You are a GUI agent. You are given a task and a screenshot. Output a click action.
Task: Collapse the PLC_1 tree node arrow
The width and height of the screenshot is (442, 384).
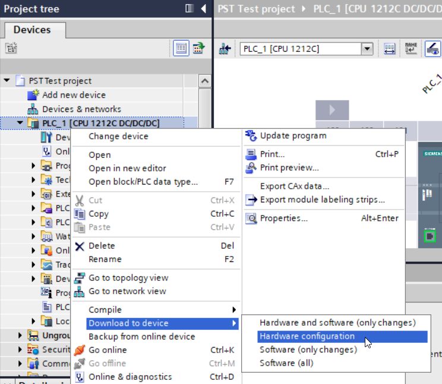pyautogui.click(x=20, y=123)
